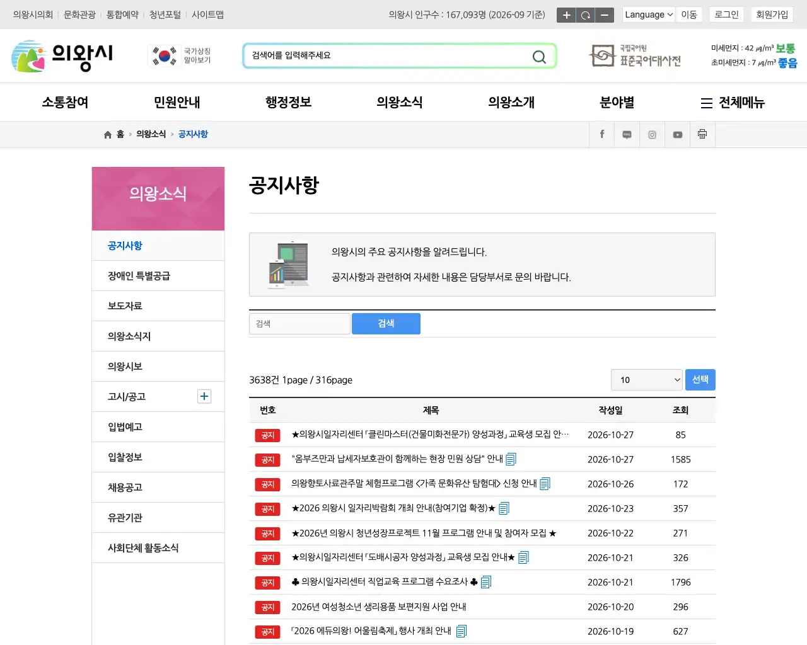Open 국가상징 알아보기 flag icon
This screenshot has height=645, width=807.
181,56
